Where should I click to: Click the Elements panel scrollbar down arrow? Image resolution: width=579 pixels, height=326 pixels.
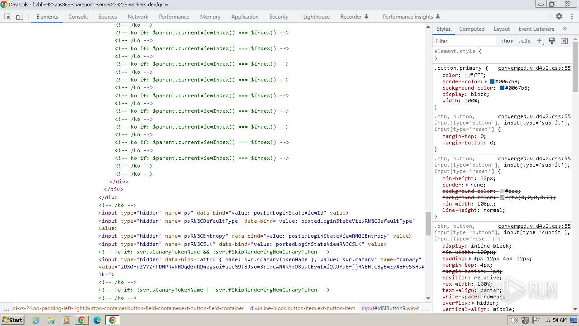428,298
